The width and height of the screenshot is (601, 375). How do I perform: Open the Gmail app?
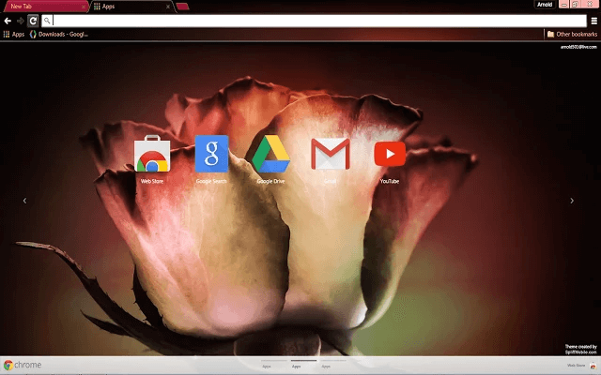click(330, 156)
